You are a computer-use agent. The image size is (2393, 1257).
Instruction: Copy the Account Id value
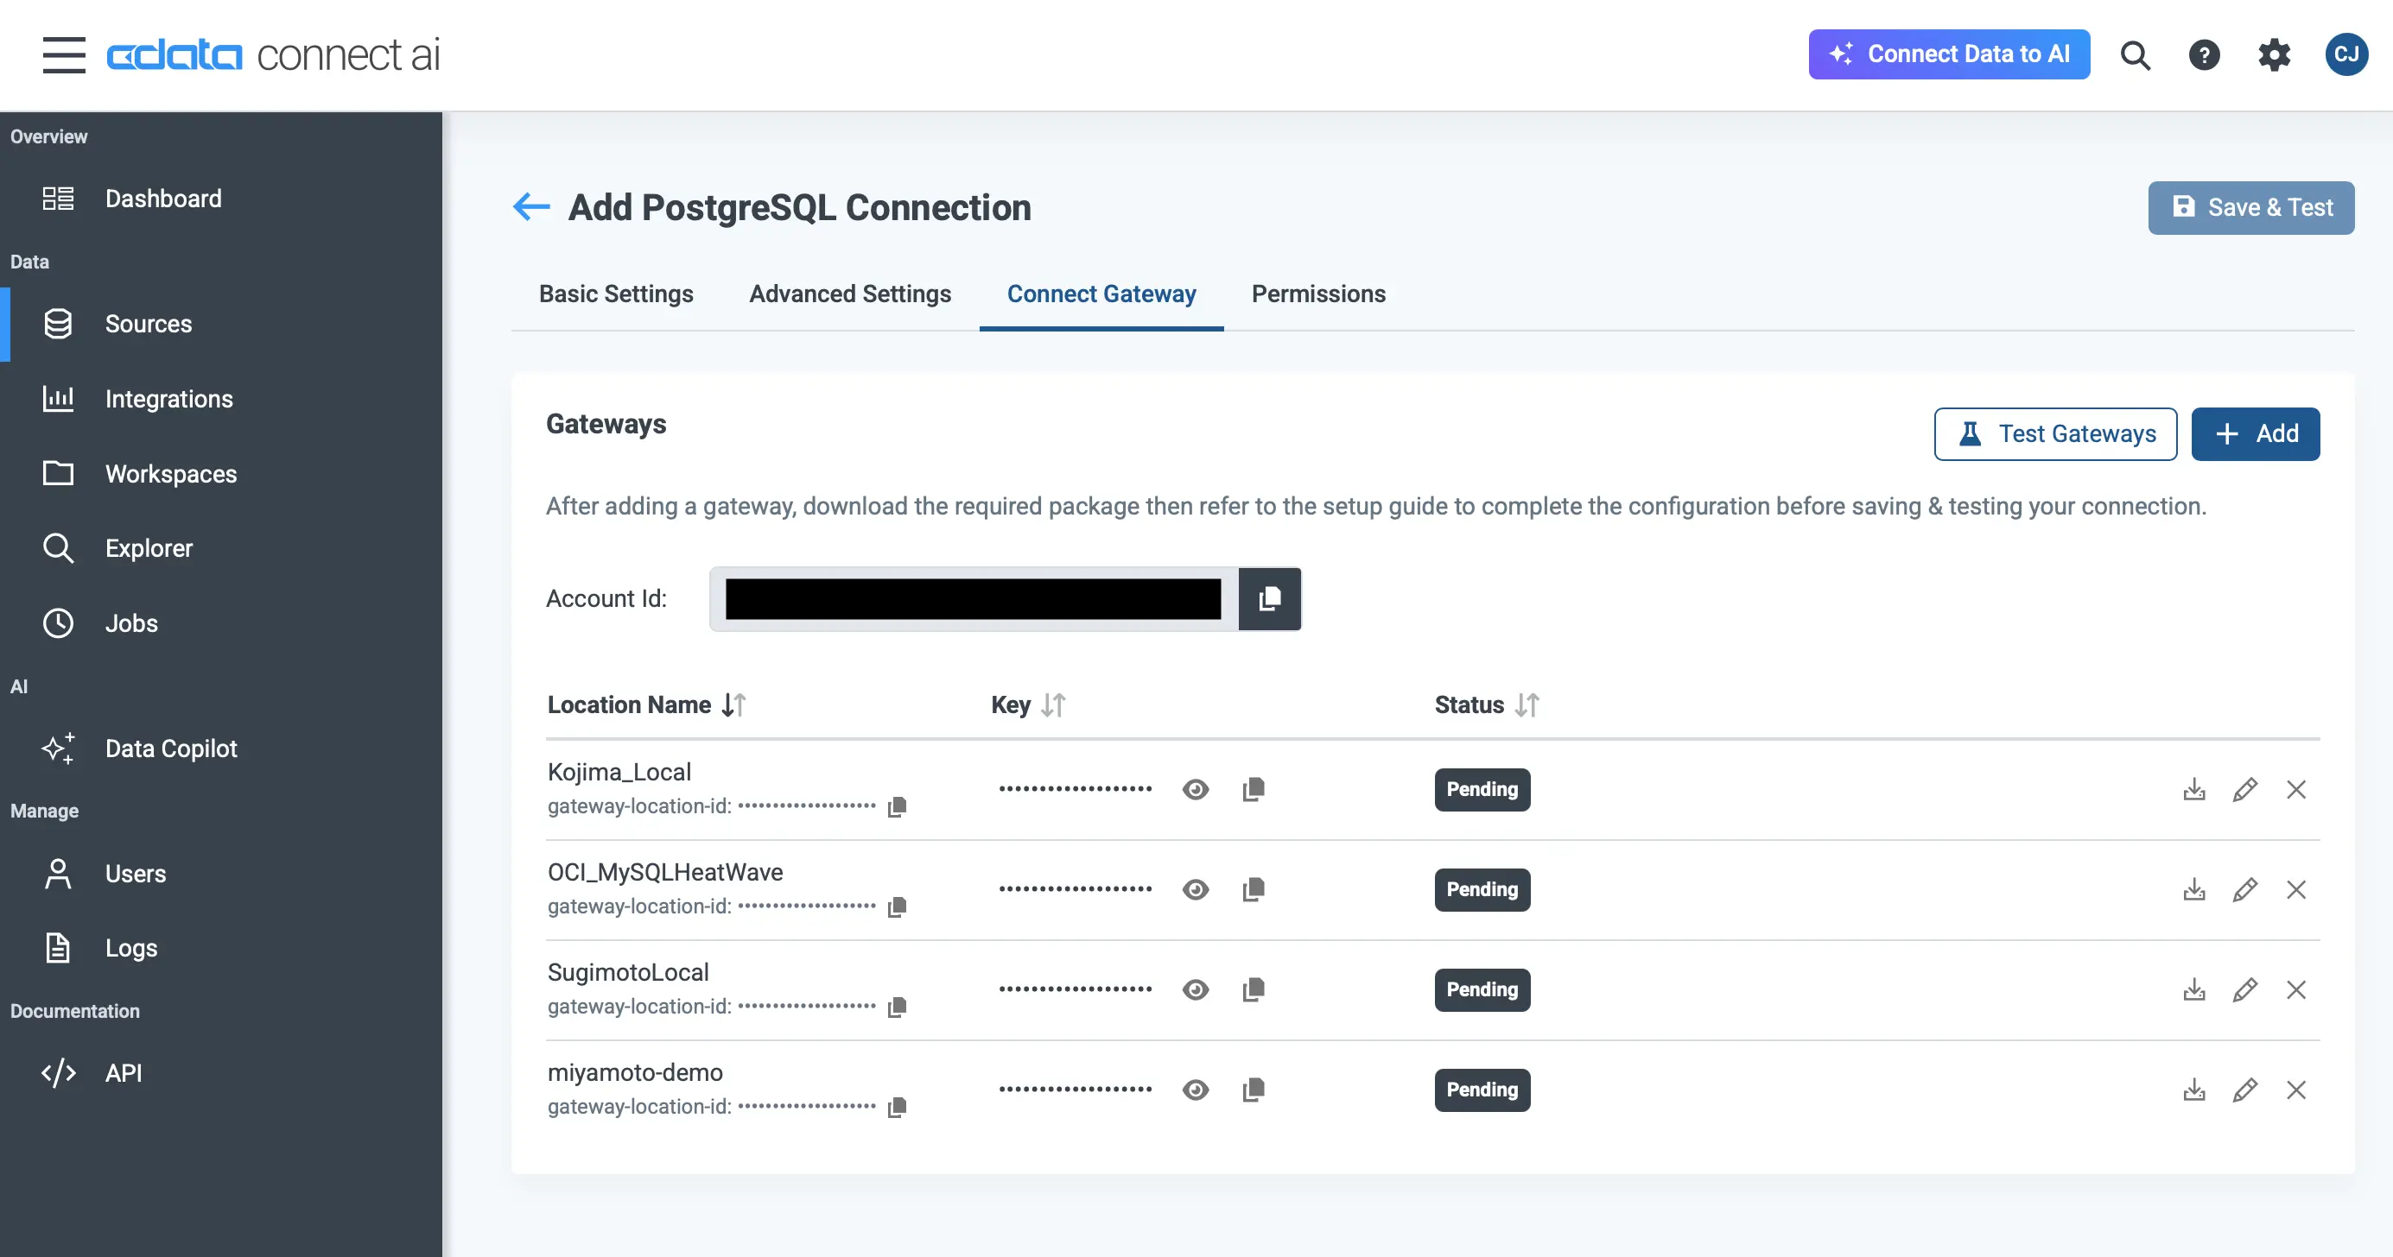pos(1269,599)
